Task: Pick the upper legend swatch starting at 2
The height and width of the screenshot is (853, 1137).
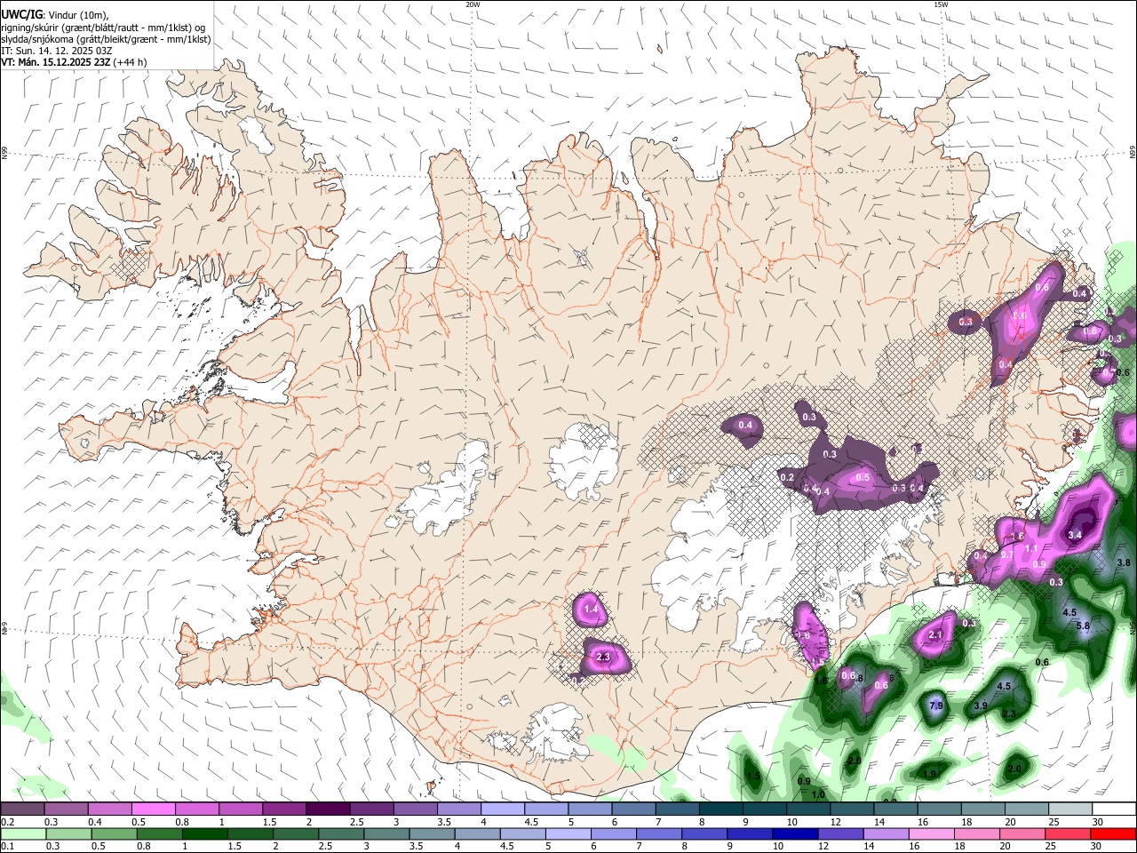Action: [x=328, y=809]
